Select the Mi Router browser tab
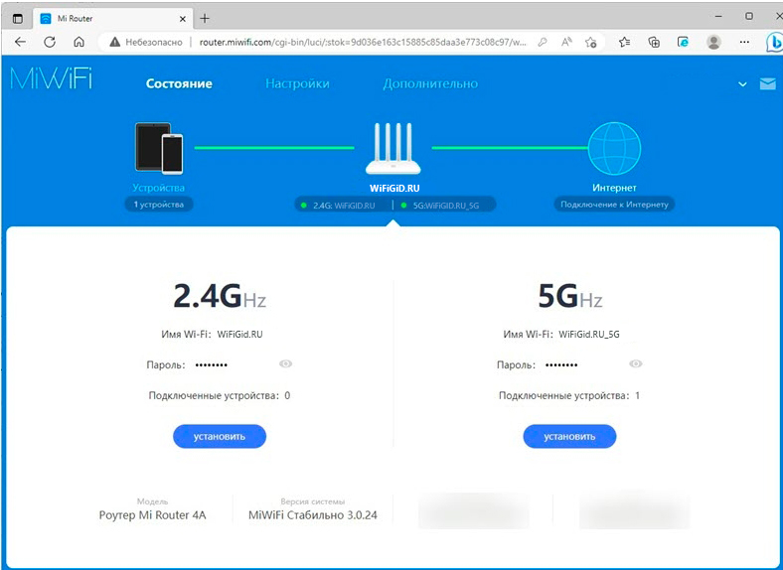 click(112, 19)
